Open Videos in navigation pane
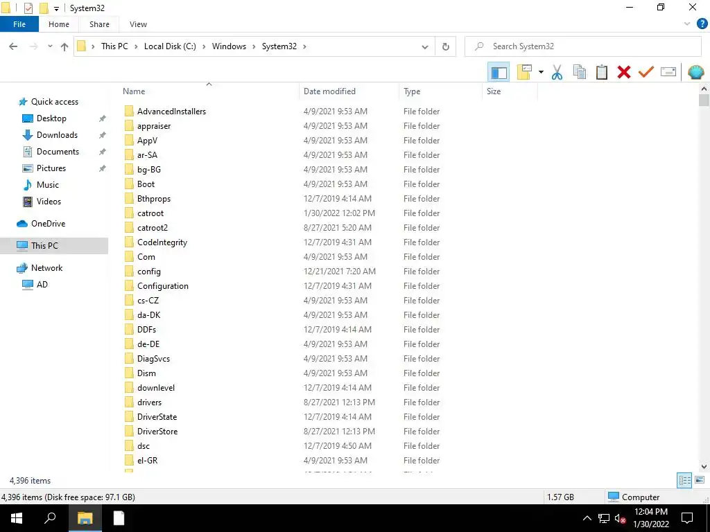710x532 pixels. [x=49, y=202]
